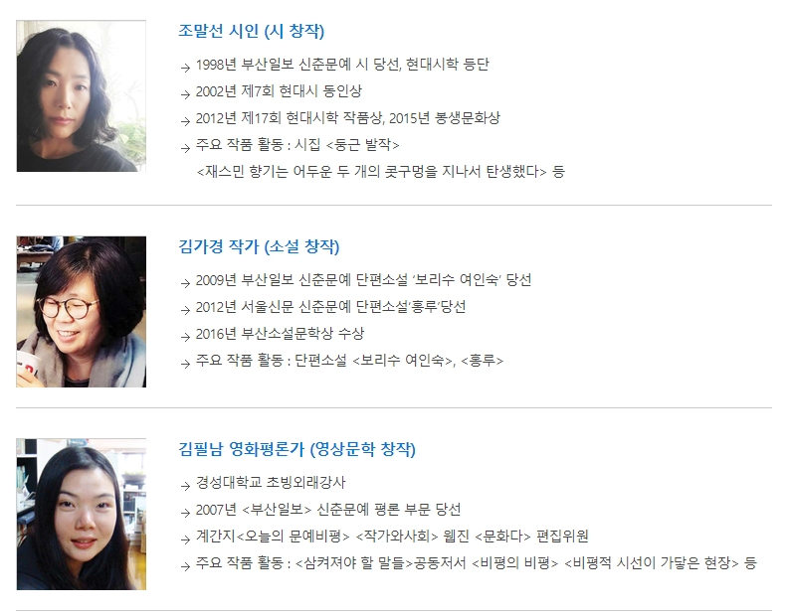Click the <삼켜져야 할 말들>공동저서 text
788x616 pixels.
pyautogui.click(x=380, y=562)
